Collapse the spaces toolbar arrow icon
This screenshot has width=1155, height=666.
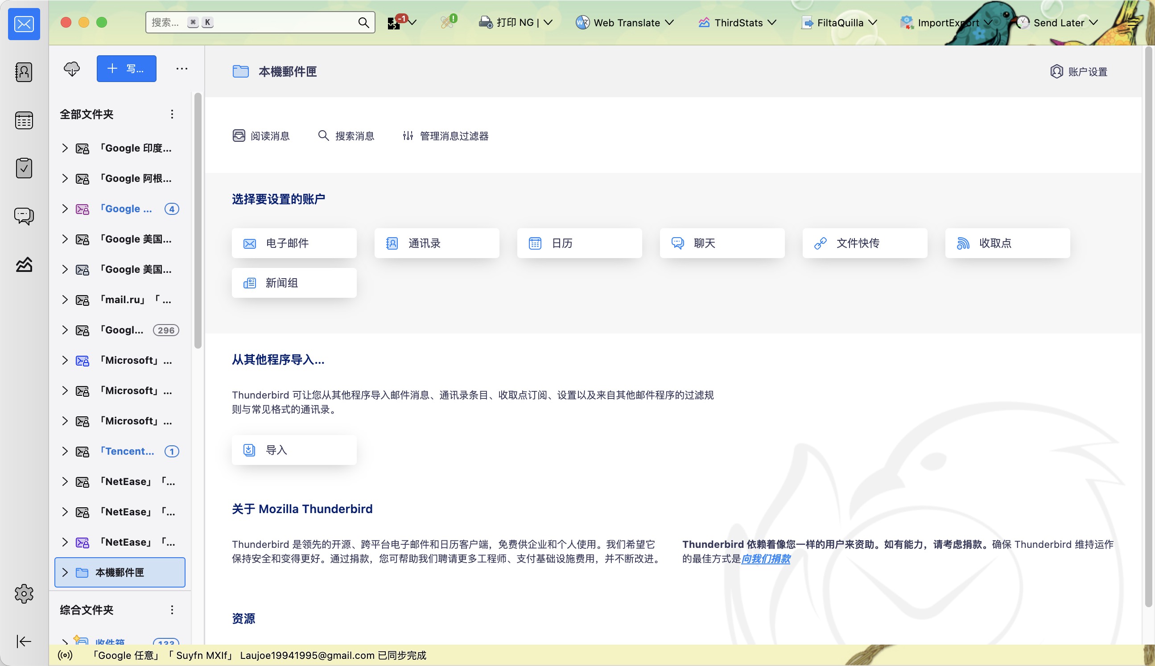tap(24, 641)
